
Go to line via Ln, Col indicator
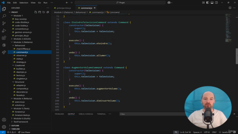(x=185, y=133)
